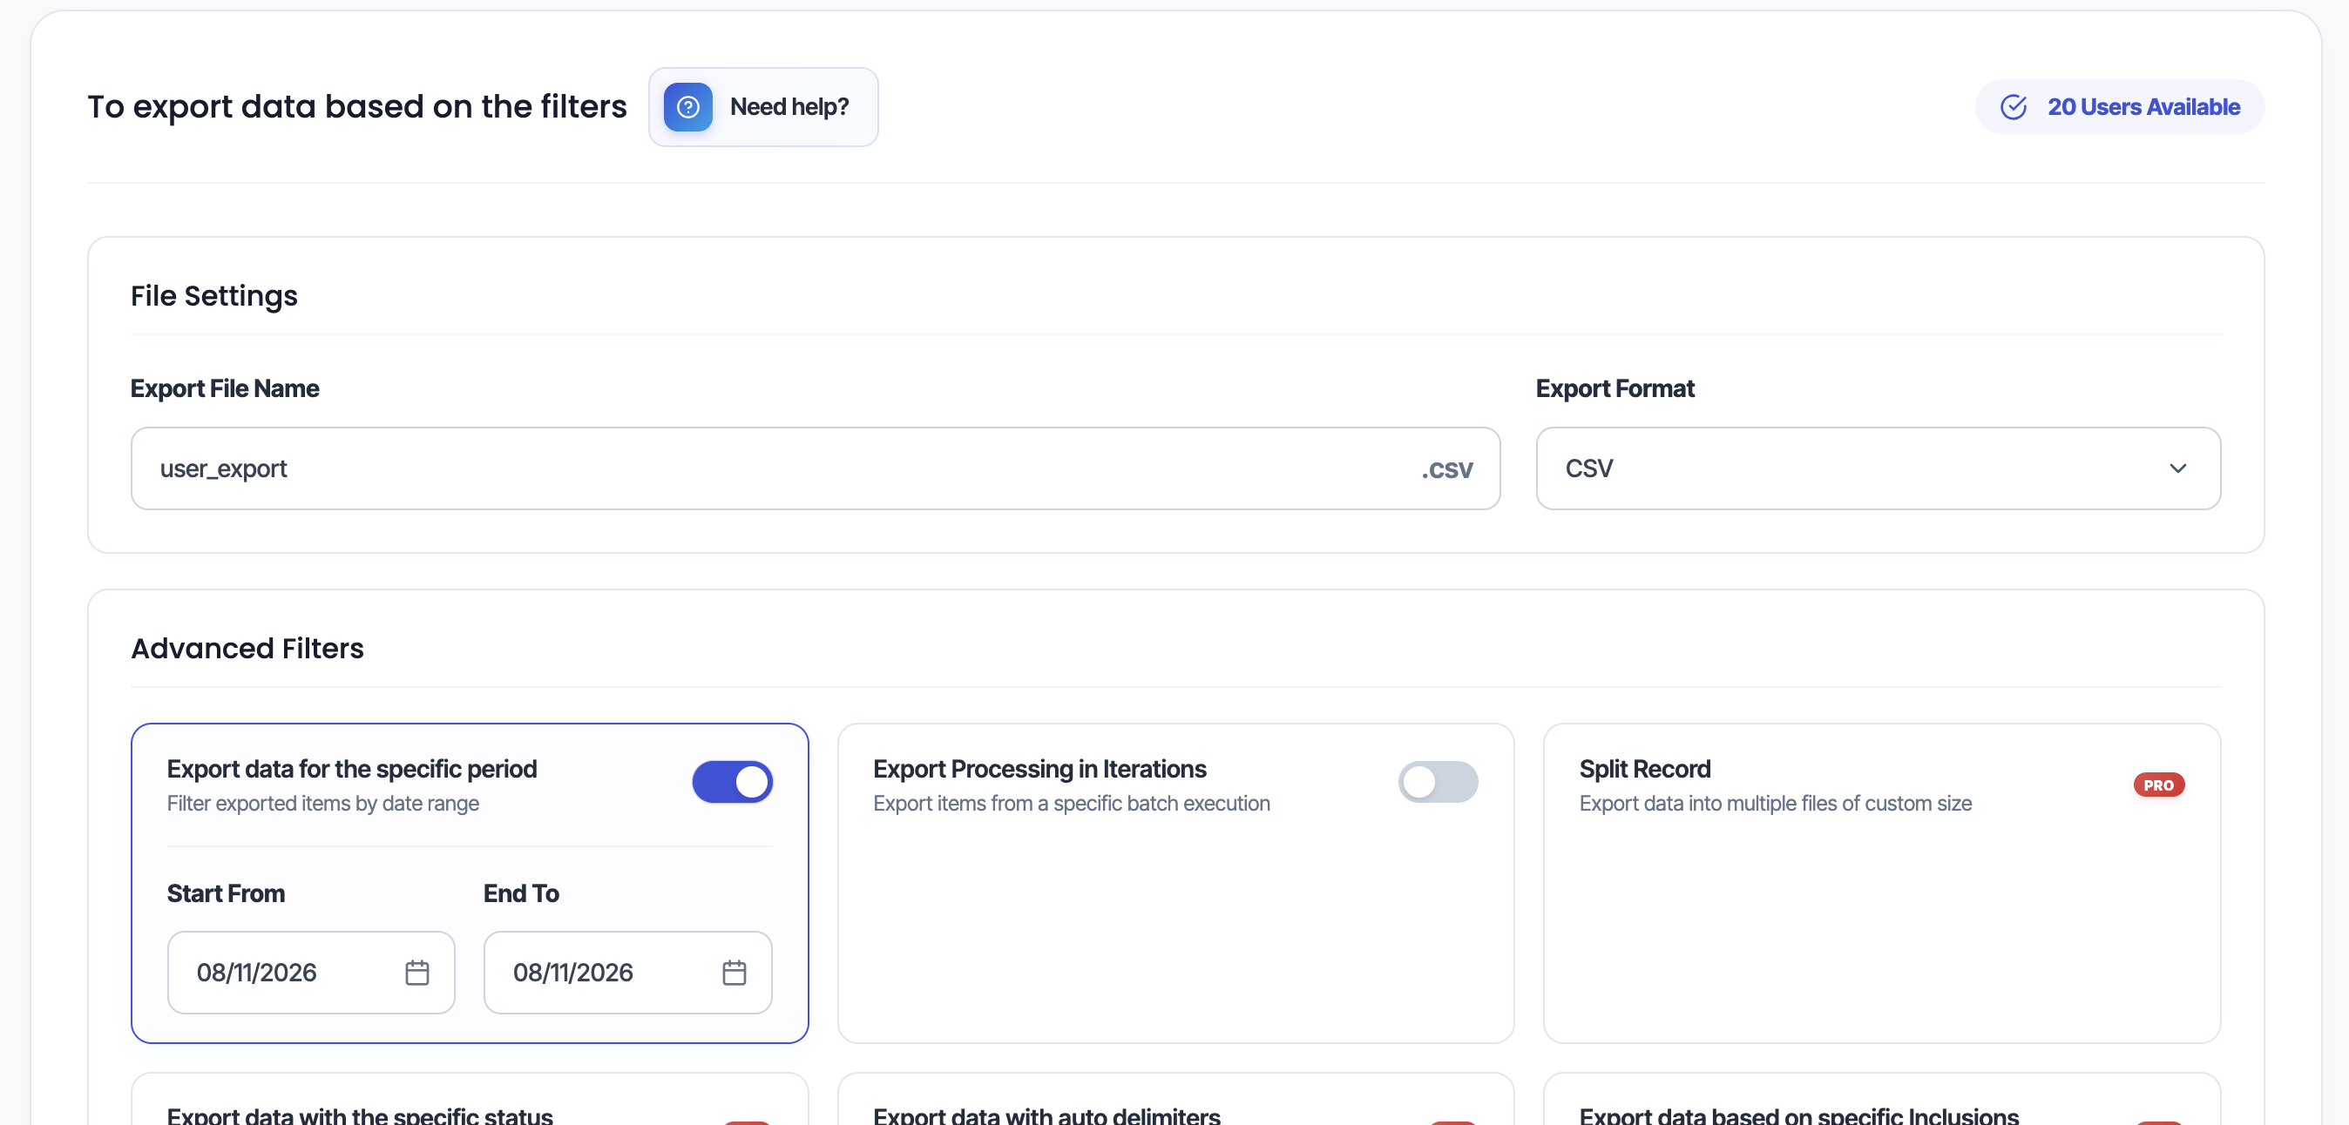Click the 'Export data for the specific period' title
This screenshot has height=1125, width=2349.
tap(352, 770)
